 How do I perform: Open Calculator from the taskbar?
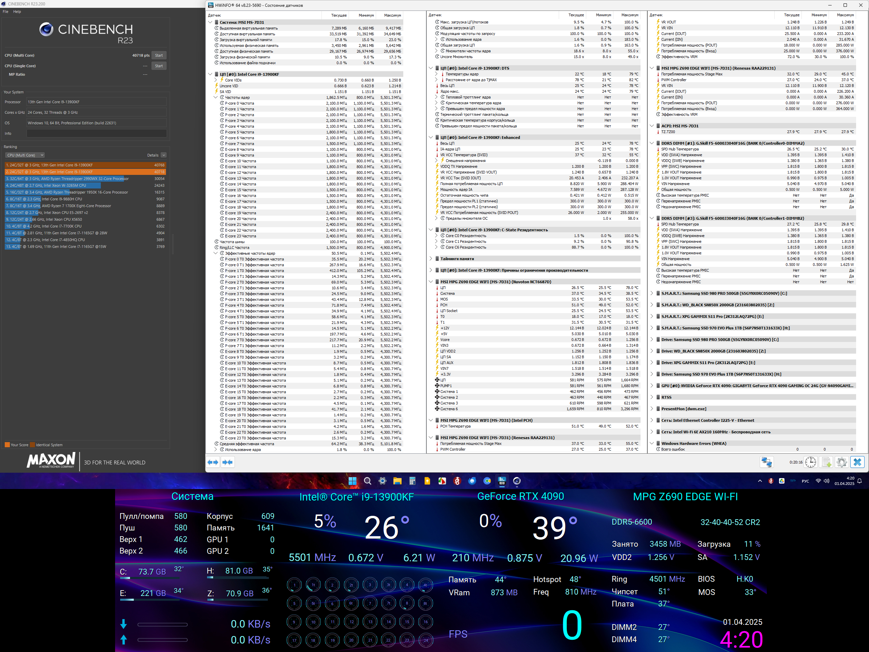tap(412, 481)
